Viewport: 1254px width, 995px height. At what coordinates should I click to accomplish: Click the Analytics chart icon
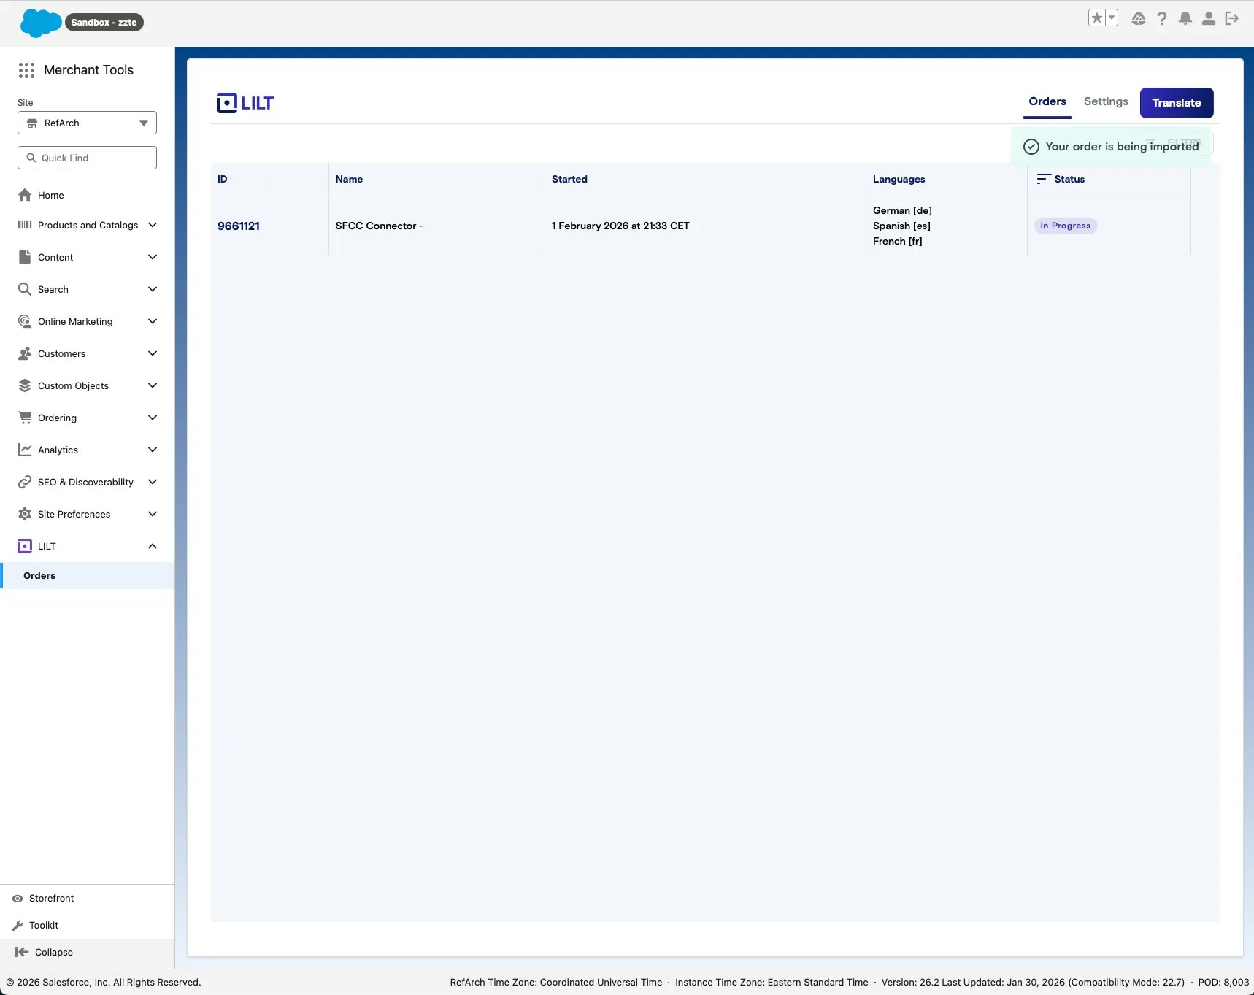pos(25,450)
